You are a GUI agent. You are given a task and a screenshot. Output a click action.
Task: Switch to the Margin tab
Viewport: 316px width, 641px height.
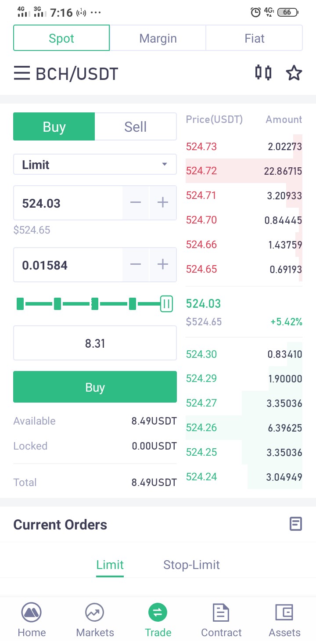[158, 38]
